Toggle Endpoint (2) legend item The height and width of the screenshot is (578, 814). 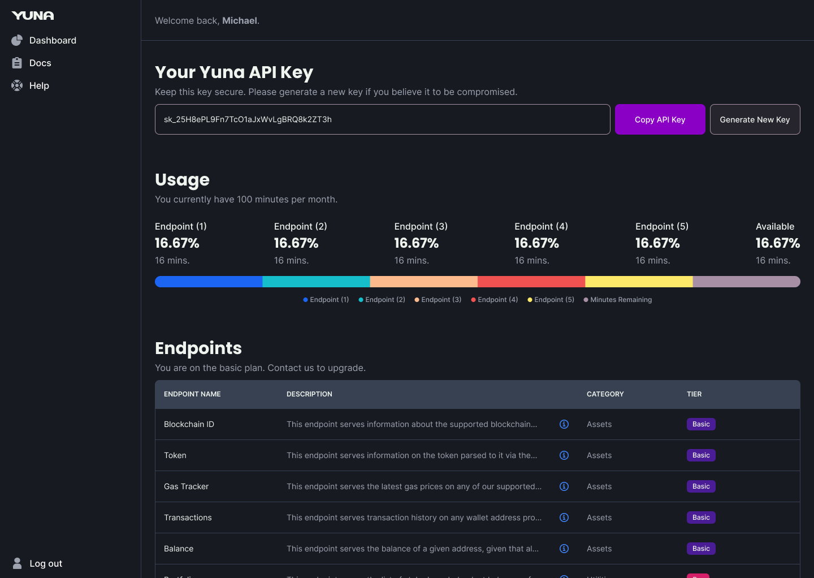click(382, 300)
